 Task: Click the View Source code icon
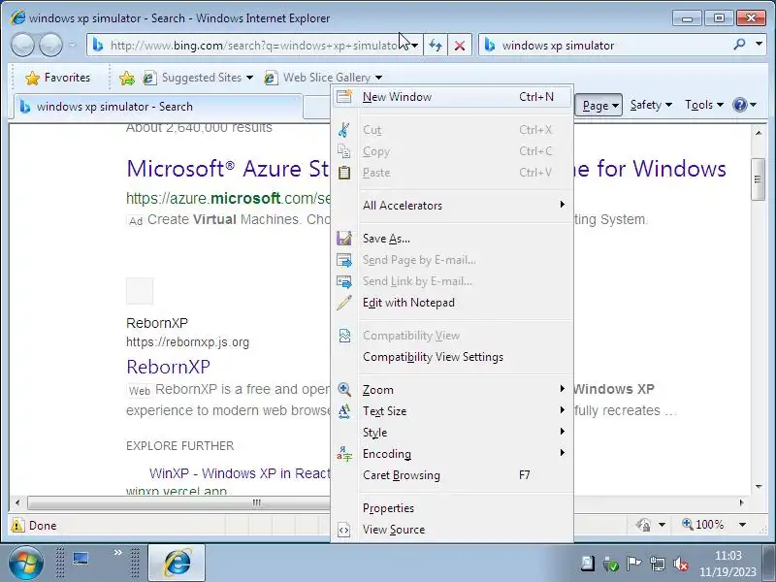(x=344, y=530)
